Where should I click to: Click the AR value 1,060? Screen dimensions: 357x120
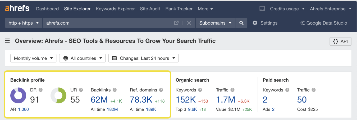pos(23,109)
